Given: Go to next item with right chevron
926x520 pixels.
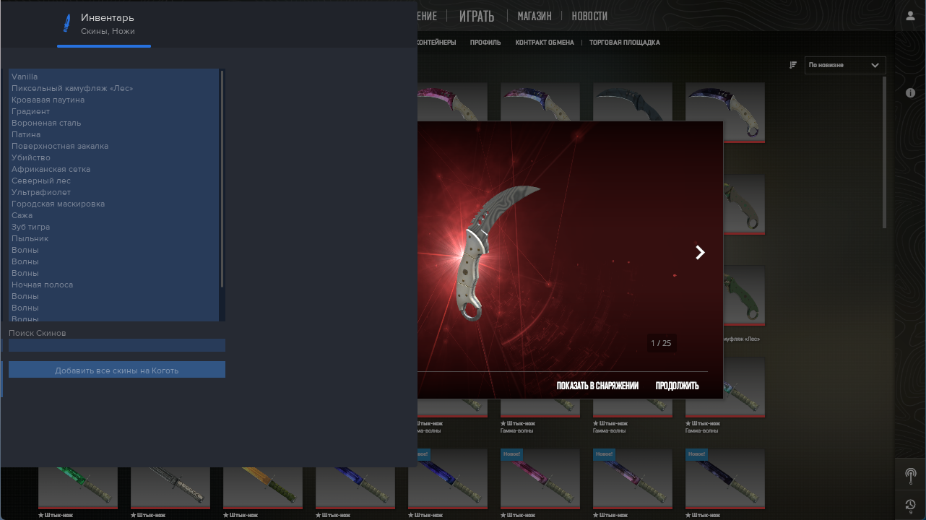Looking at the screenshot, I should pyautogui.click(x=699, y=252).
